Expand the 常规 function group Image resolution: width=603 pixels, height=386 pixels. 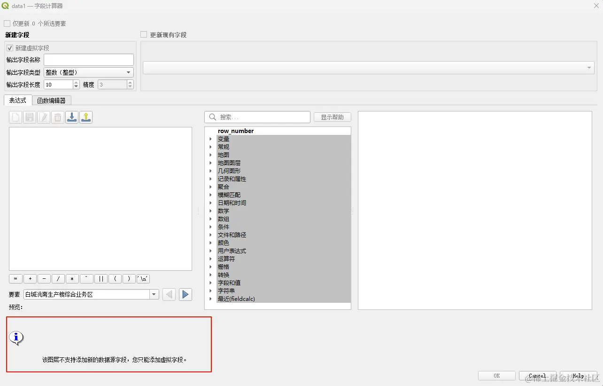click(x=210, y=147)
